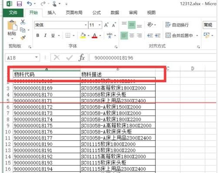The width and height of the screenshot is (218, 173).
Task: Toggle Underline formatting
Action: [x=53, y=35]
